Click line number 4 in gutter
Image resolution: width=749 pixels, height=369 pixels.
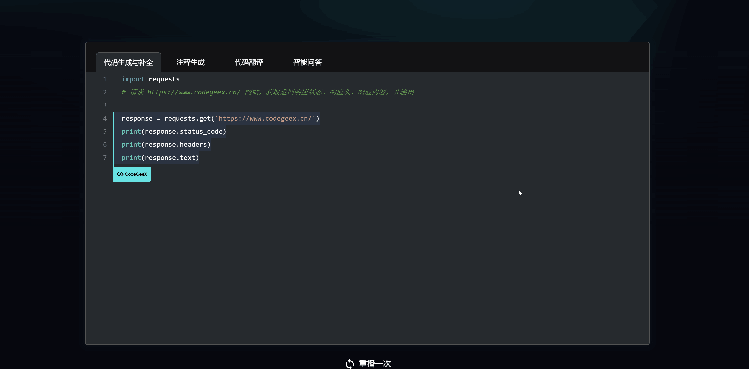(x=105, y=119)
